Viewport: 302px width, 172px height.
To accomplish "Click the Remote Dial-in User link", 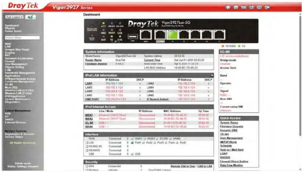I will 183,166.
